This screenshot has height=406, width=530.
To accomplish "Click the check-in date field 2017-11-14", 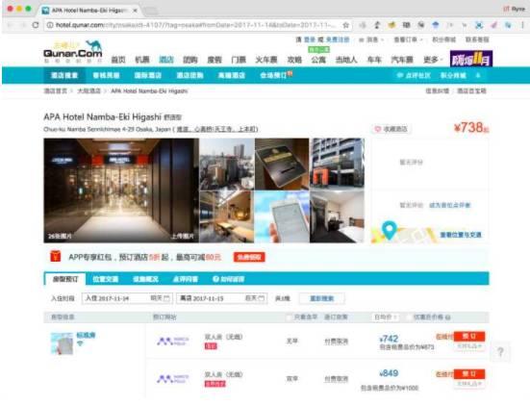I will click(x=127, y=298).
